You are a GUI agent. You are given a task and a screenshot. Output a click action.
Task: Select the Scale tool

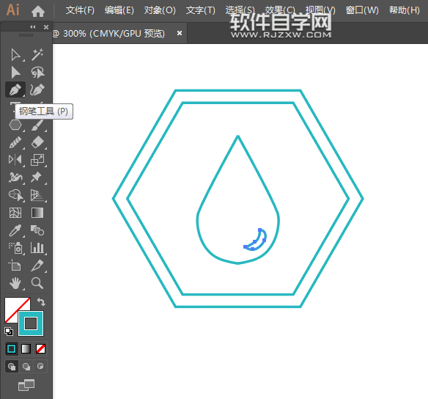tap(37, 159)
